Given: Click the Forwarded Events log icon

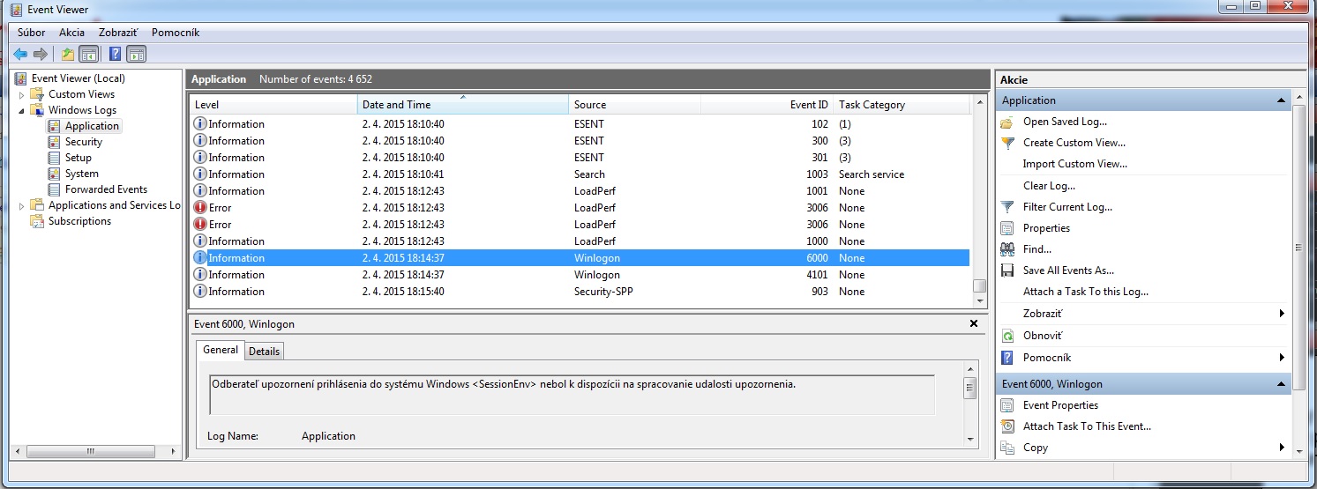Looking at the screenshot, I should pos(55,189).
